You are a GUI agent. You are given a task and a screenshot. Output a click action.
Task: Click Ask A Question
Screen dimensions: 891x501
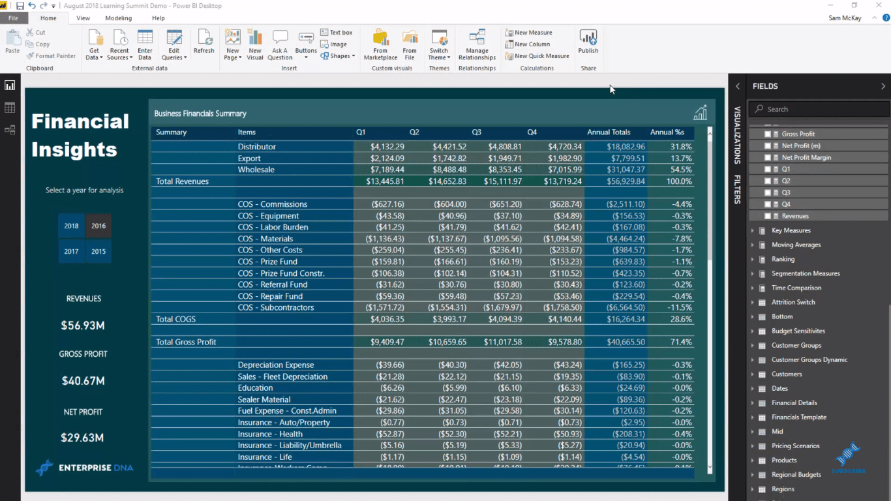click(x=280, y=45)
